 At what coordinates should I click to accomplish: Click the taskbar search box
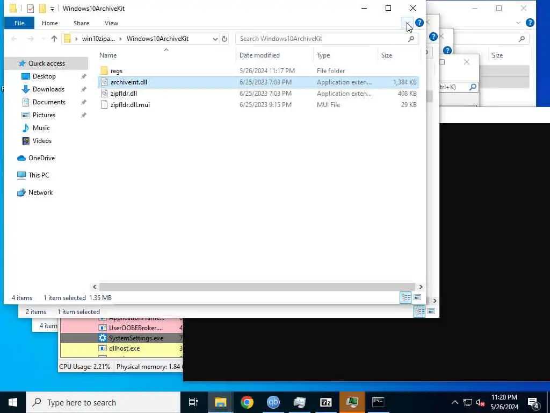pyautogui.click(x=103, y=402)
